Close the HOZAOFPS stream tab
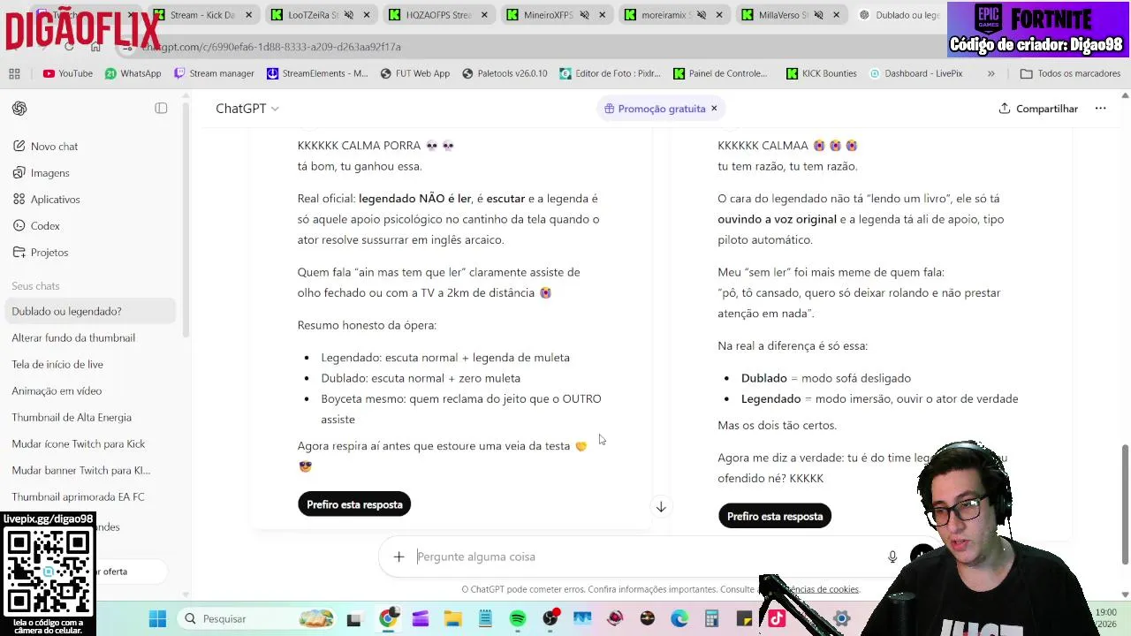The width and height of the screenshot is (1131, 636). click(484, 15)
